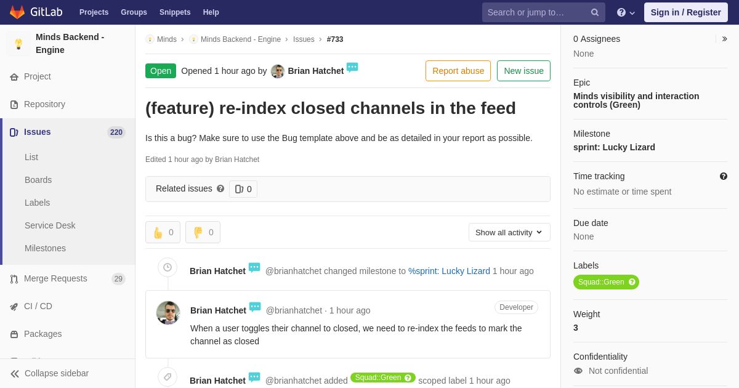
Task: Click the Time tracking help icon
Action: (724, 176)
